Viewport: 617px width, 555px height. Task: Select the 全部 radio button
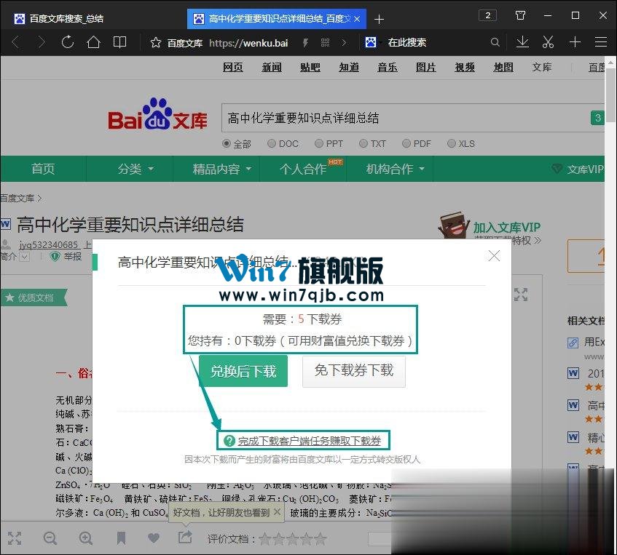pyautogui.click(x=227, y=143)
